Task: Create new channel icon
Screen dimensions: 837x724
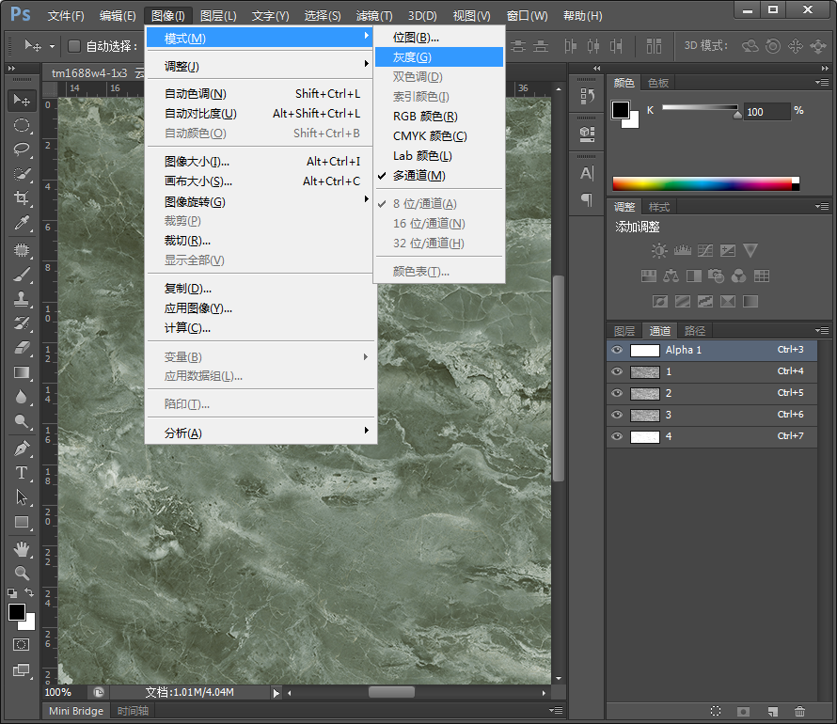Action: coord(772,711)
